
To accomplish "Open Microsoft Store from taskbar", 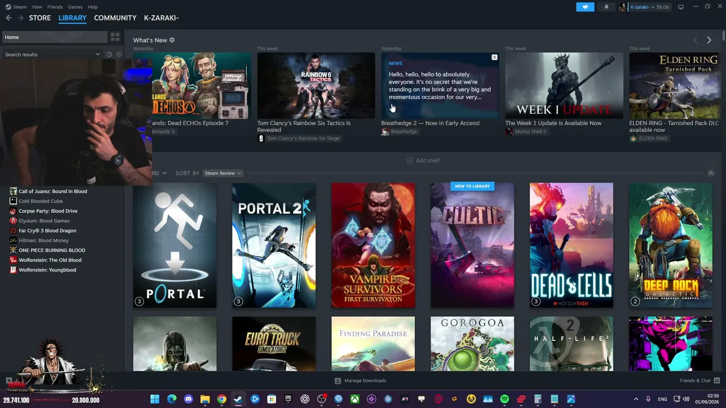I will coord(272,399).
